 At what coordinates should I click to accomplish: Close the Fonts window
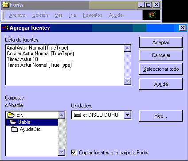coord(157,5)
